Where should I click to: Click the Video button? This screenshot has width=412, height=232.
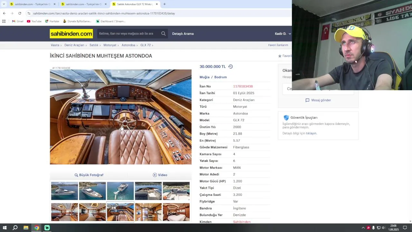coord(160,175)
